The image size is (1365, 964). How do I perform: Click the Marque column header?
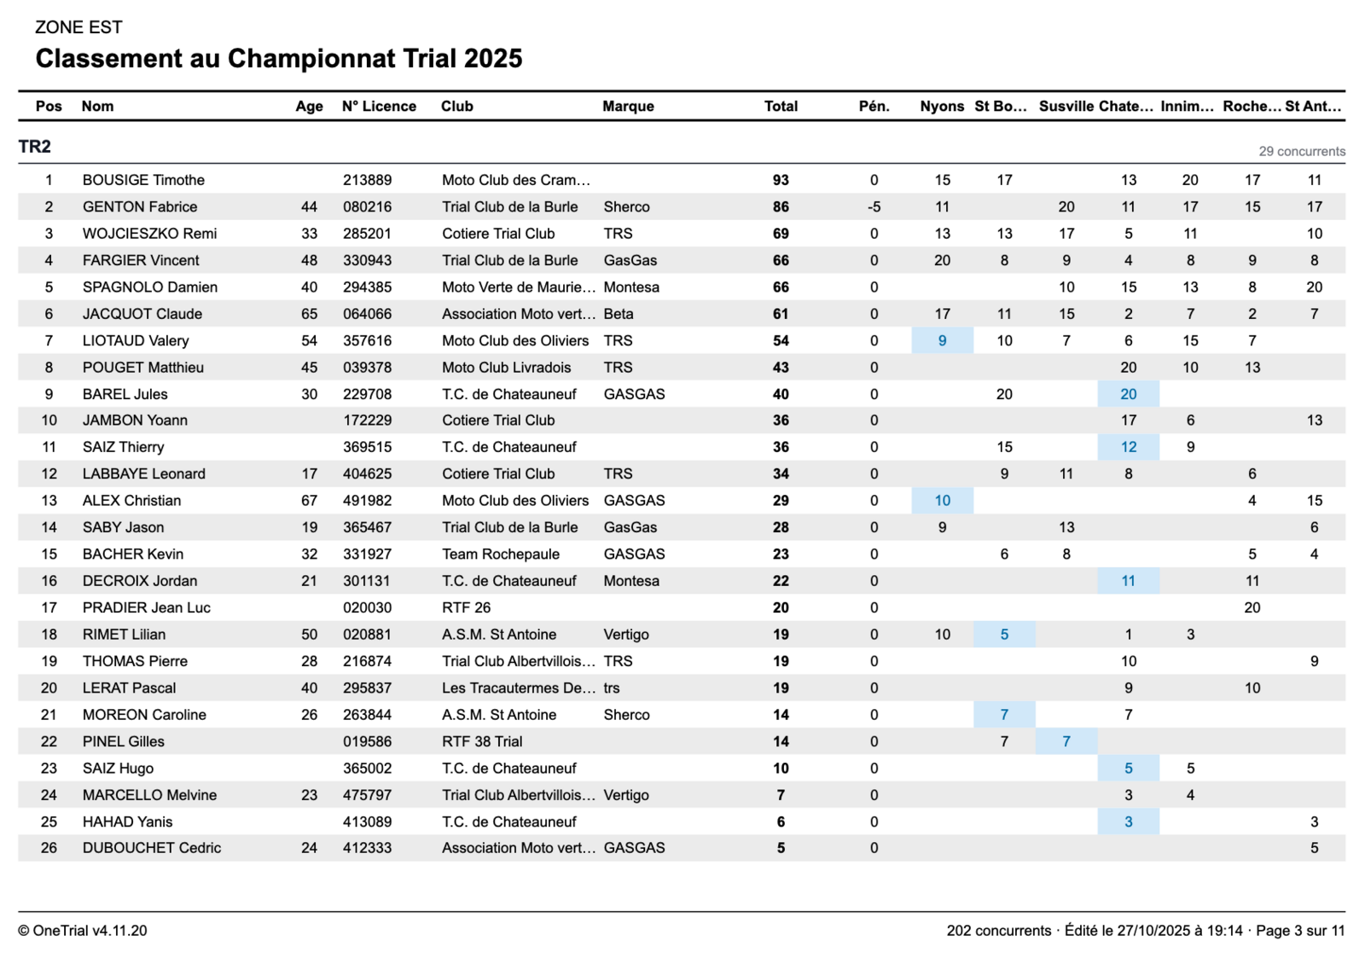(628, 106)
